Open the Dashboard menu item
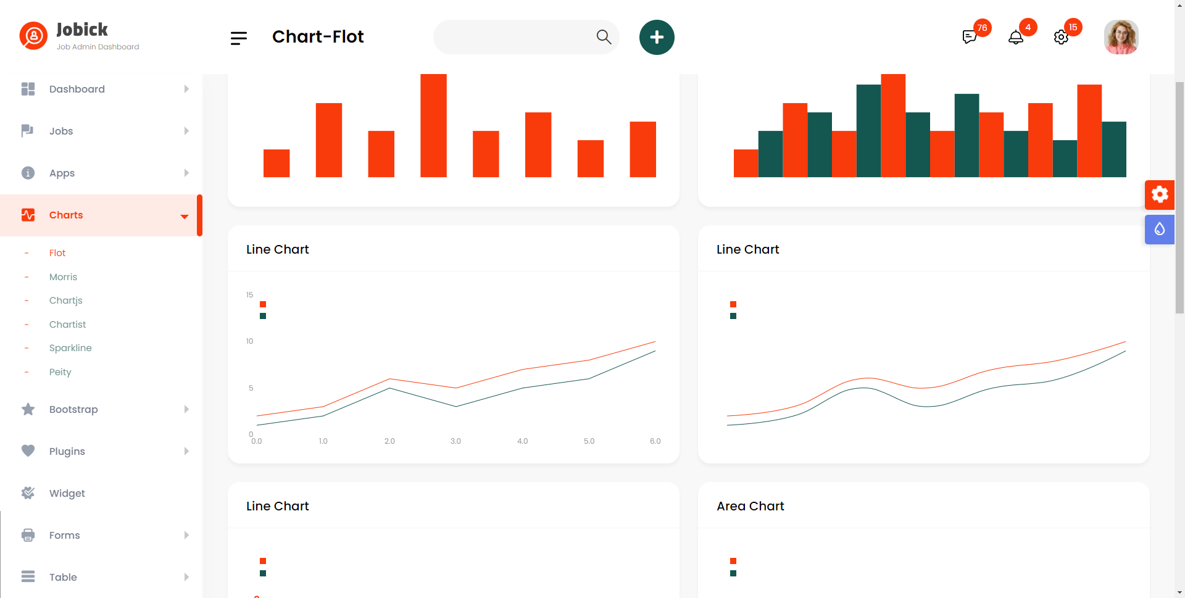 click(x=101, y=89)
